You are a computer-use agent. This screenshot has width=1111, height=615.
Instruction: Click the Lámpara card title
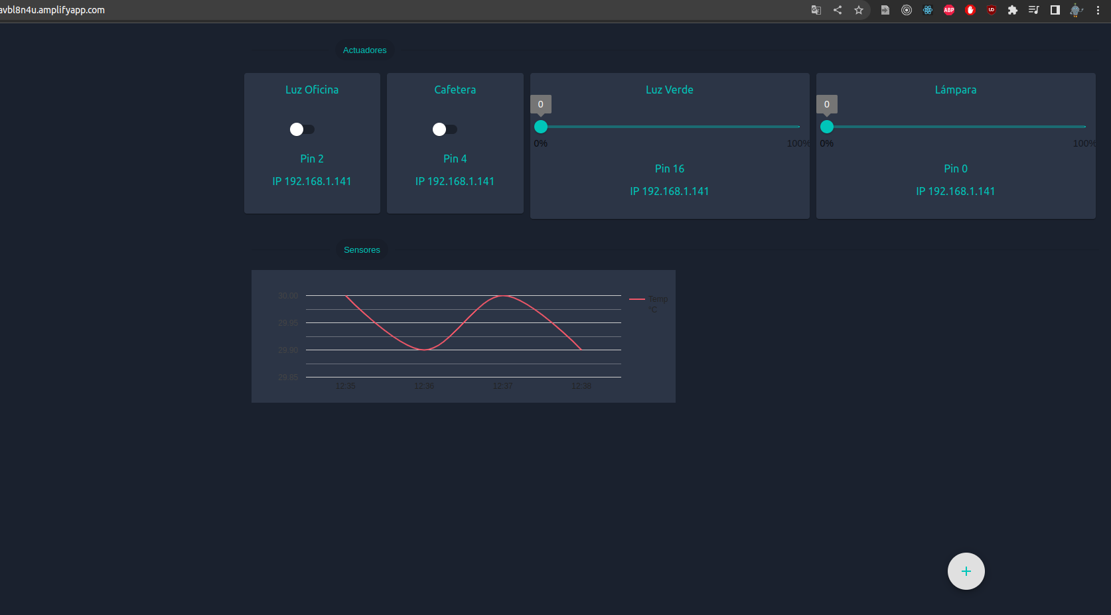pyautogui.click(x=956, y=90)
